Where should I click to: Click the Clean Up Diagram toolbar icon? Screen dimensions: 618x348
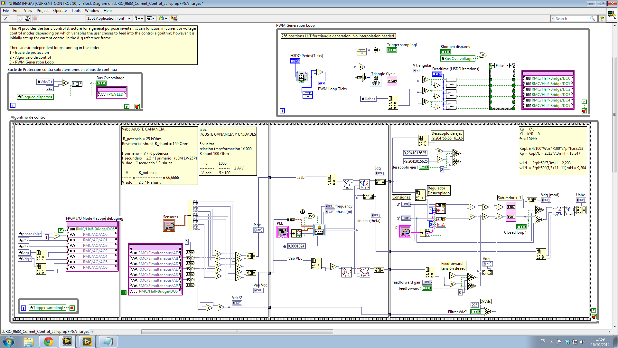(x=174, y=19)
